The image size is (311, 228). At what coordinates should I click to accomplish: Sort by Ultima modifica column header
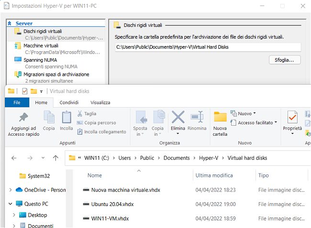214,175
